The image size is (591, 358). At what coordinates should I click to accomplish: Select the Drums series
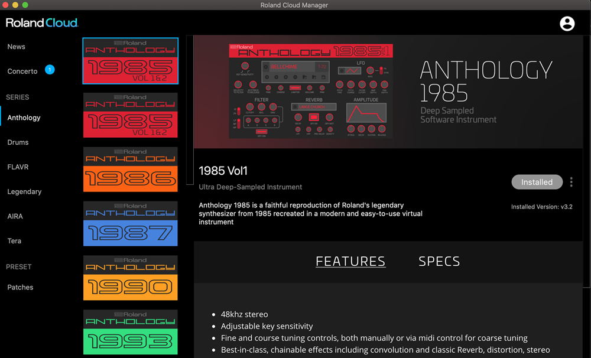(18, 142)
